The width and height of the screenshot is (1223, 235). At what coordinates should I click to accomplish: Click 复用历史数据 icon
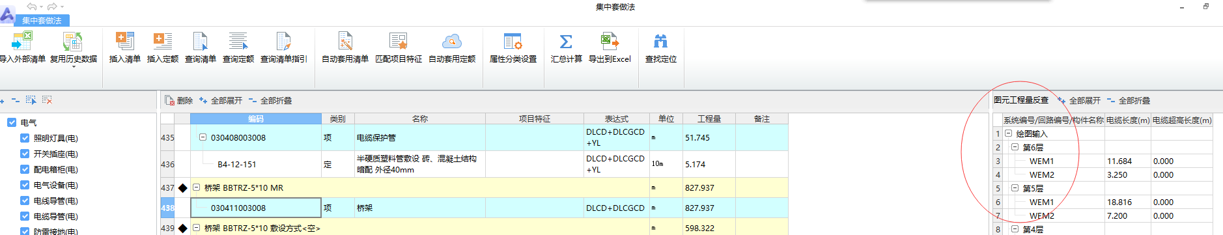[73, 41]
